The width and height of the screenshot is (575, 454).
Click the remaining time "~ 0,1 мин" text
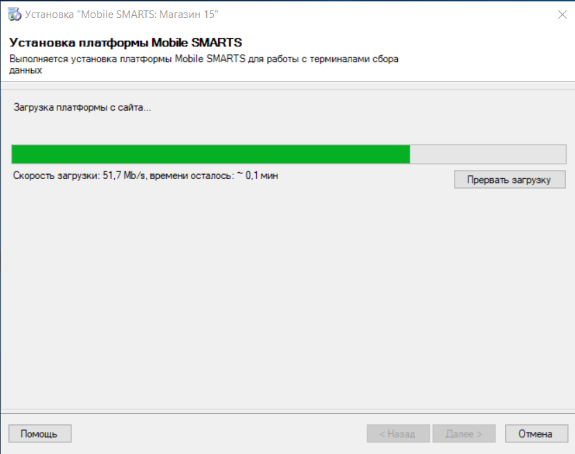(257, 176)
